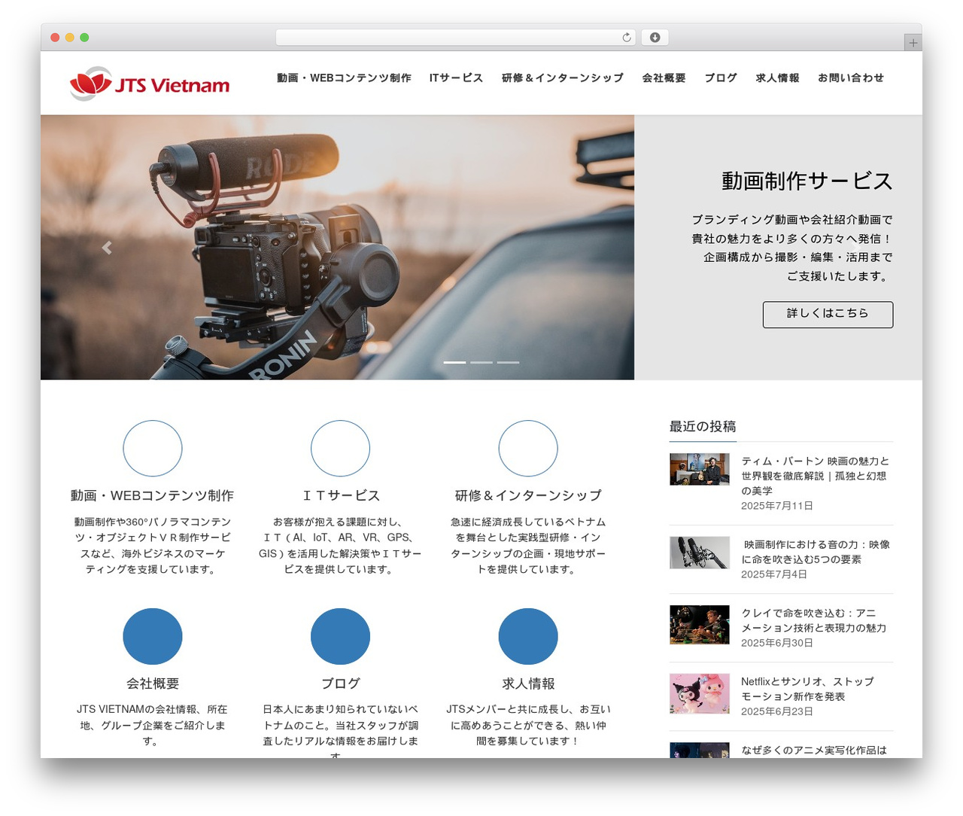Click the microphone post thumbnail
This screenshot has height=816, width=963.
click(700, 553)
